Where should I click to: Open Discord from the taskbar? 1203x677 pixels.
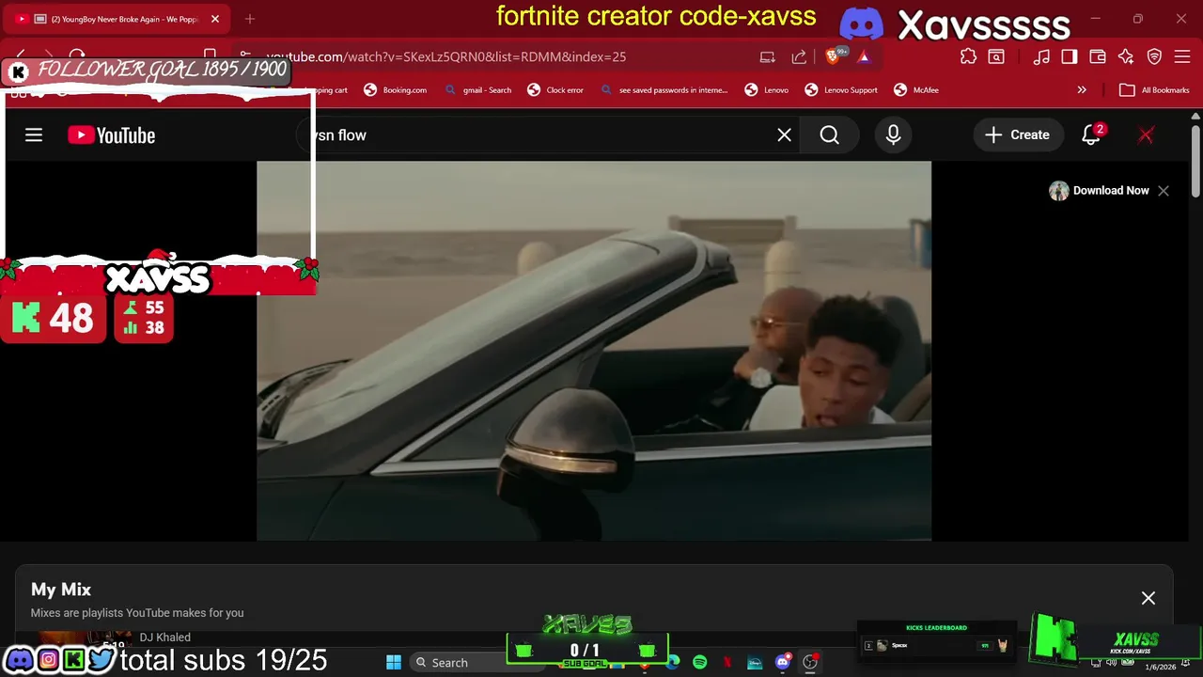[x=782, y=663]
